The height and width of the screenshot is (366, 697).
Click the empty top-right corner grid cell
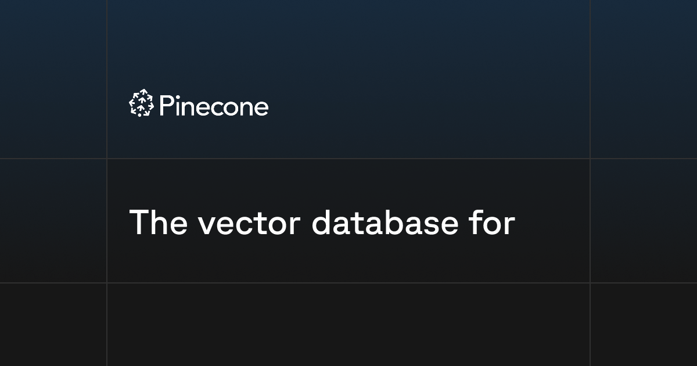[644, 79]
